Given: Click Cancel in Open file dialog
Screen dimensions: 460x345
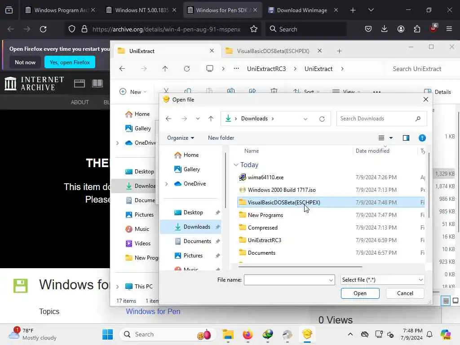Looking at the screenshot, I should pyautogui.click(x=405, y=293).
